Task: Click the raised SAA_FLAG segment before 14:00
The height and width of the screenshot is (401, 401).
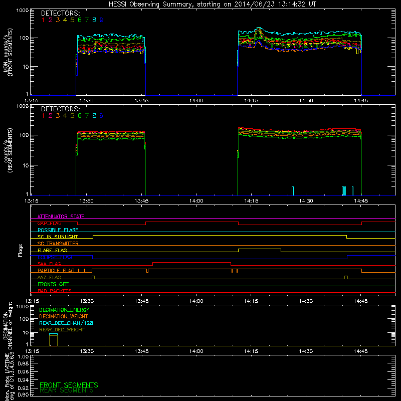Action: point(192,262)
